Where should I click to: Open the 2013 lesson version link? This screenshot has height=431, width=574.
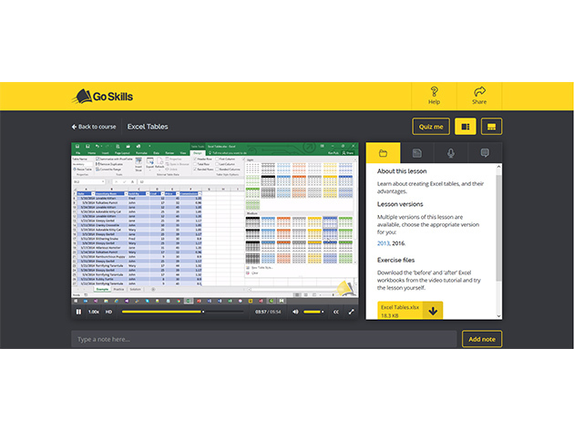pos(383,243)
